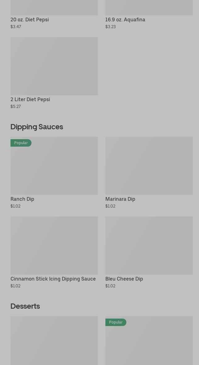Click the Popular badge on Ranch Dip

coord(21,143)
